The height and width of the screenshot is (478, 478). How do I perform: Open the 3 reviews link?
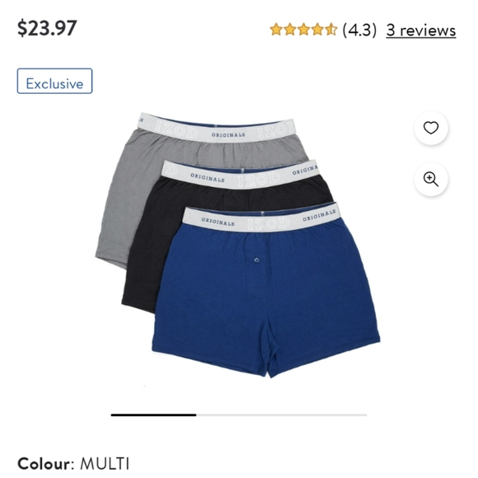[x=421, y=30]
